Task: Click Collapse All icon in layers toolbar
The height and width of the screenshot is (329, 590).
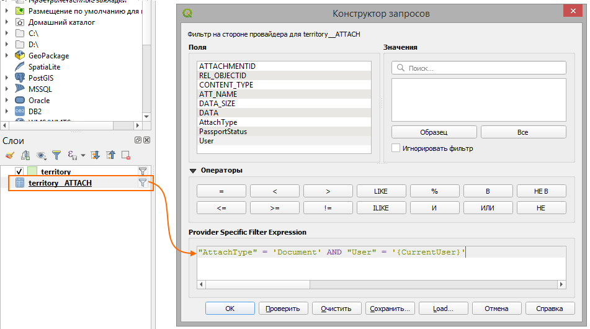Action: tap(110, 155)
